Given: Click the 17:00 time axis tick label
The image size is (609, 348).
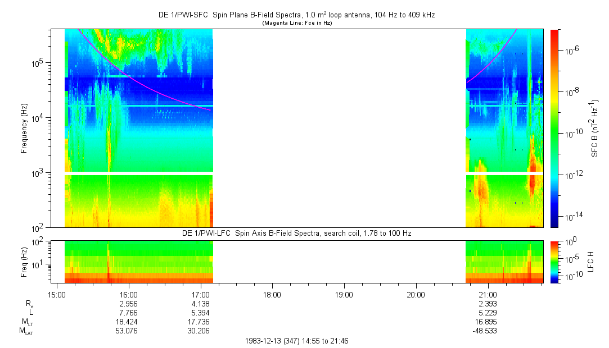Looking at the screenshot, I should (201, 294).
